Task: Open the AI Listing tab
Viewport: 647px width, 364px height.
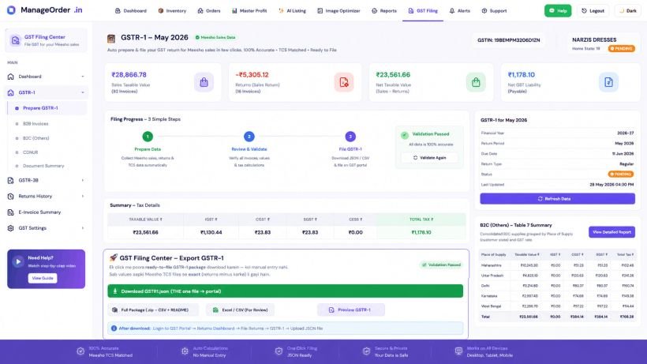Action: pos(292,11)
